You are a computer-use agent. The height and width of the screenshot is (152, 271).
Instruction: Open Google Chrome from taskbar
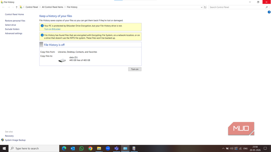(x=90, y=148)
